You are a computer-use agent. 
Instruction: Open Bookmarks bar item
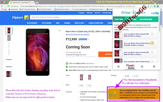point(13,9)
